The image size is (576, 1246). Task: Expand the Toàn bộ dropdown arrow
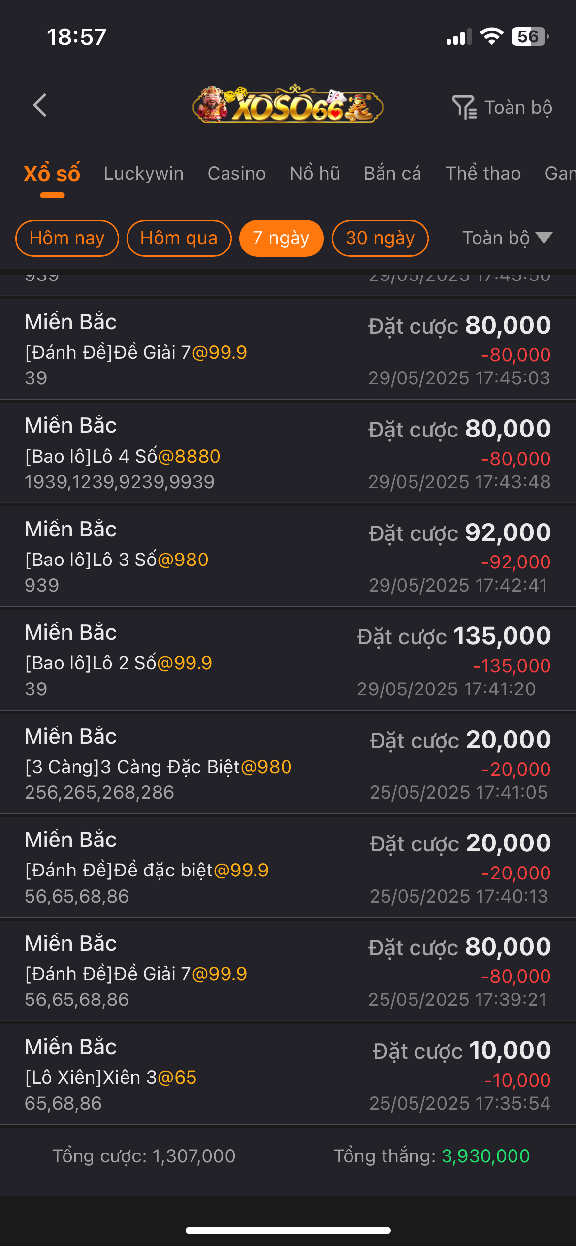point(544,238)
